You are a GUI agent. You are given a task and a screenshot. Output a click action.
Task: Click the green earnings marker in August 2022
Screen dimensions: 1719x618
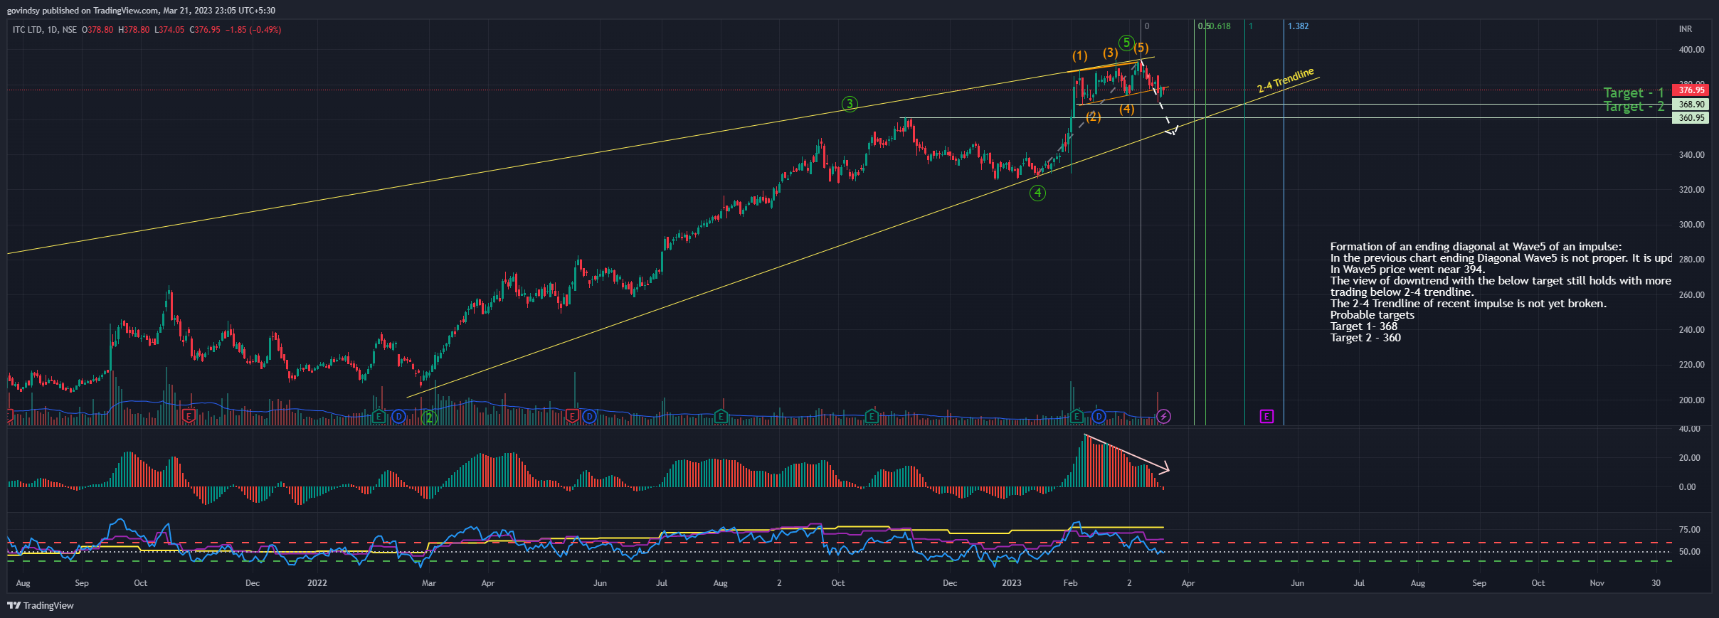point(721,416)
